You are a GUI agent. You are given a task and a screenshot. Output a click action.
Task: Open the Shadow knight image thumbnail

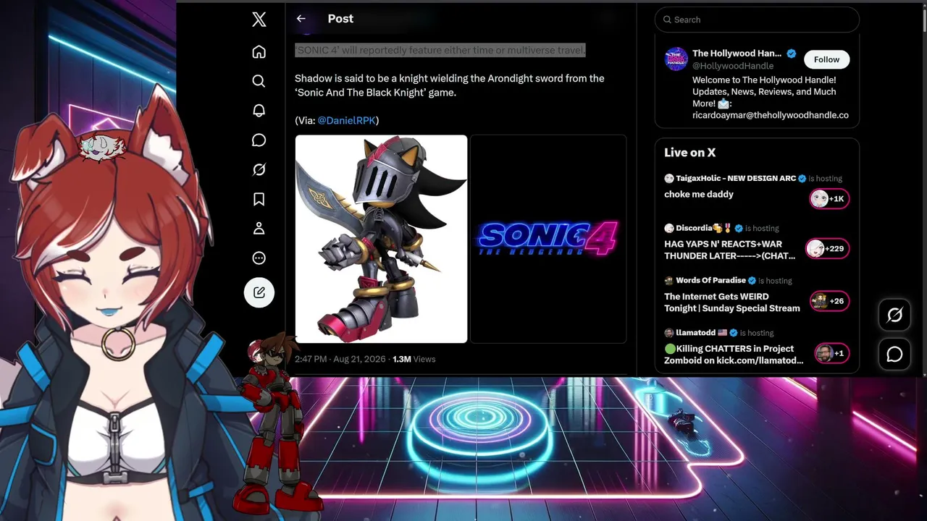[381, 239]
